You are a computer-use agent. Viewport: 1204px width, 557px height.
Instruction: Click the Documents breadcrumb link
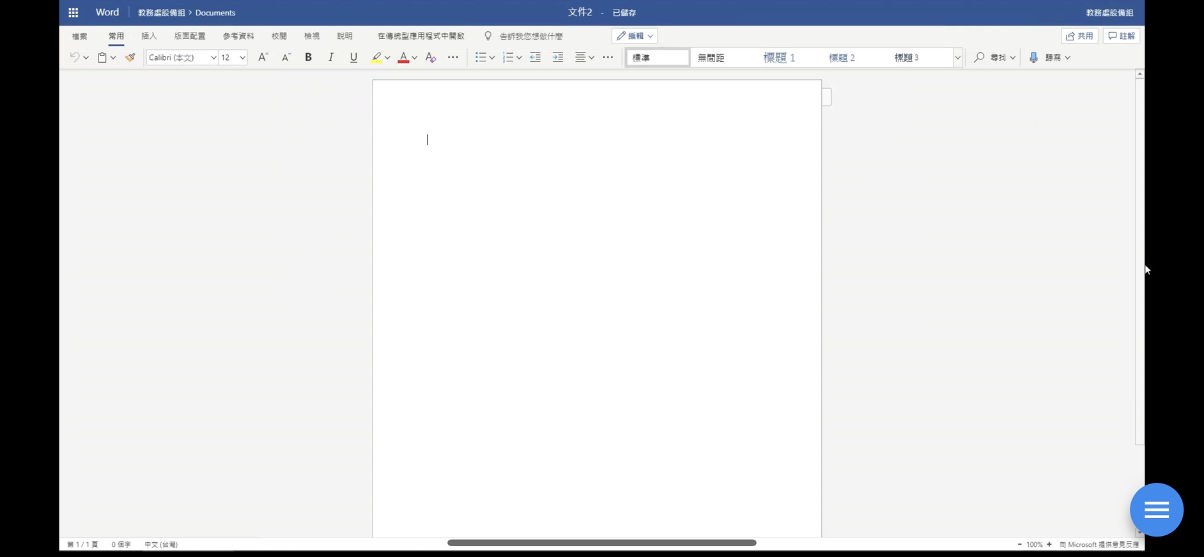click(x=215, y=13)
